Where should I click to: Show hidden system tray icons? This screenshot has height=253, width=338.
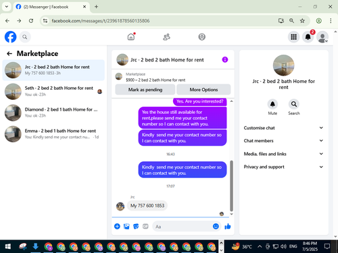(x=260, y=246)
